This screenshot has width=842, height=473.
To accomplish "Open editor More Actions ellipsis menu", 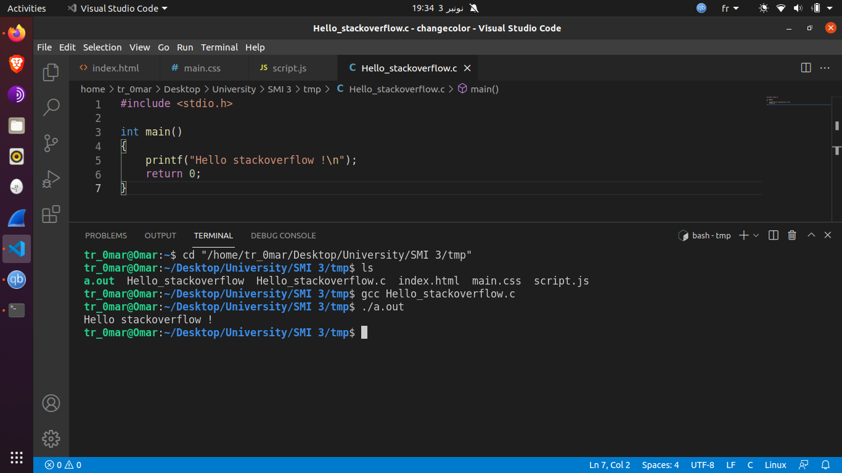I will point(825,68).
